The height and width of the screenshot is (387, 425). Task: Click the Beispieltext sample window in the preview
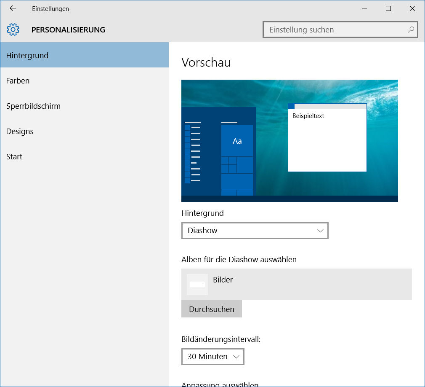[327, 139]
